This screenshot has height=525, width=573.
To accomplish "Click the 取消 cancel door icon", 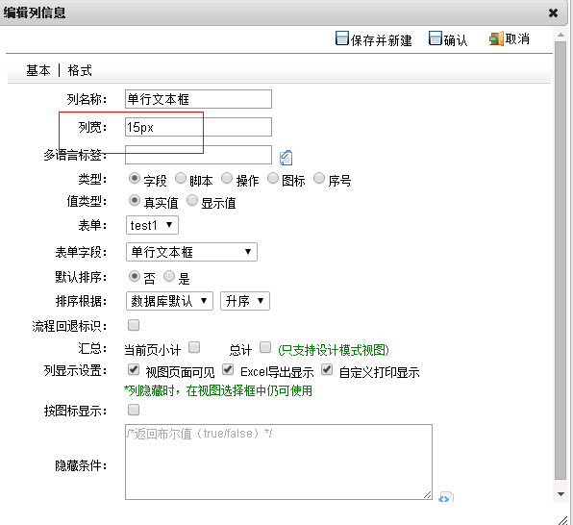I will click(x=496, y=38).
